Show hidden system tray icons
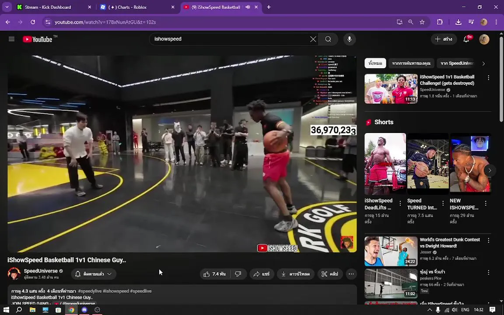Screen dimensions: 504x315 point(430,310)
